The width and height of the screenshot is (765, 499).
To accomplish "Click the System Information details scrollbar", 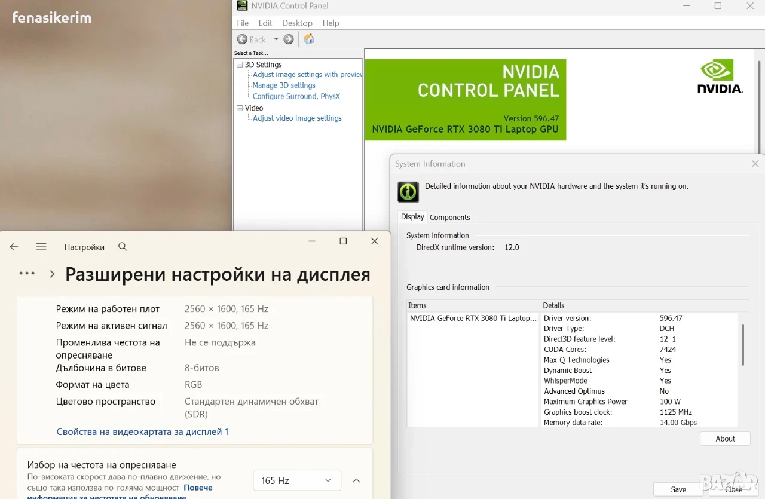I will point(743,345).
